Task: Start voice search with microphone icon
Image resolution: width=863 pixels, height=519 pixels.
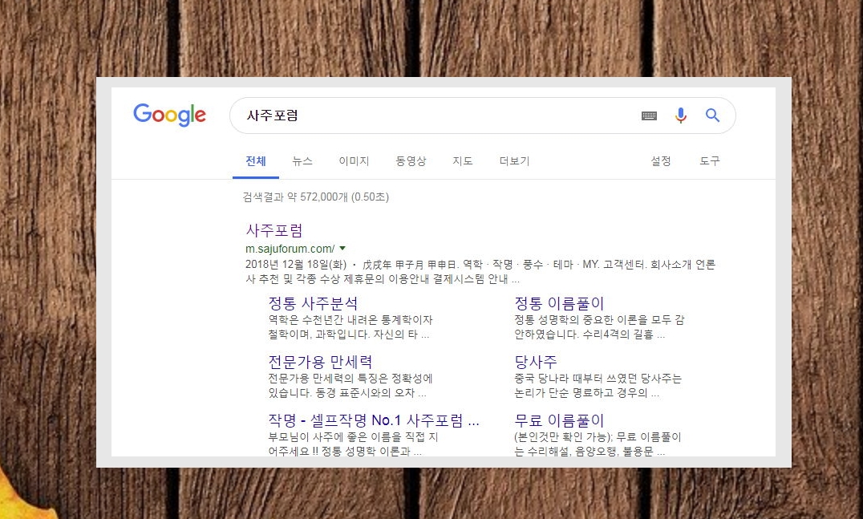Action: [681, 115]
